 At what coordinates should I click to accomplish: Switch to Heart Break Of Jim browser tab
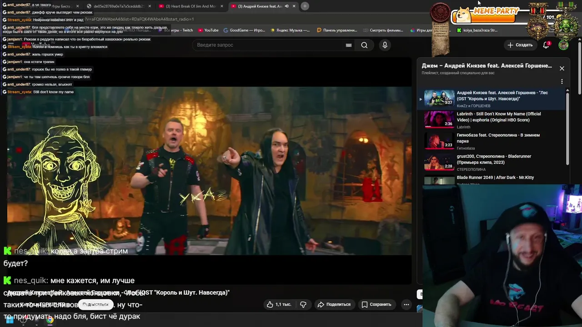coord(191,6)
